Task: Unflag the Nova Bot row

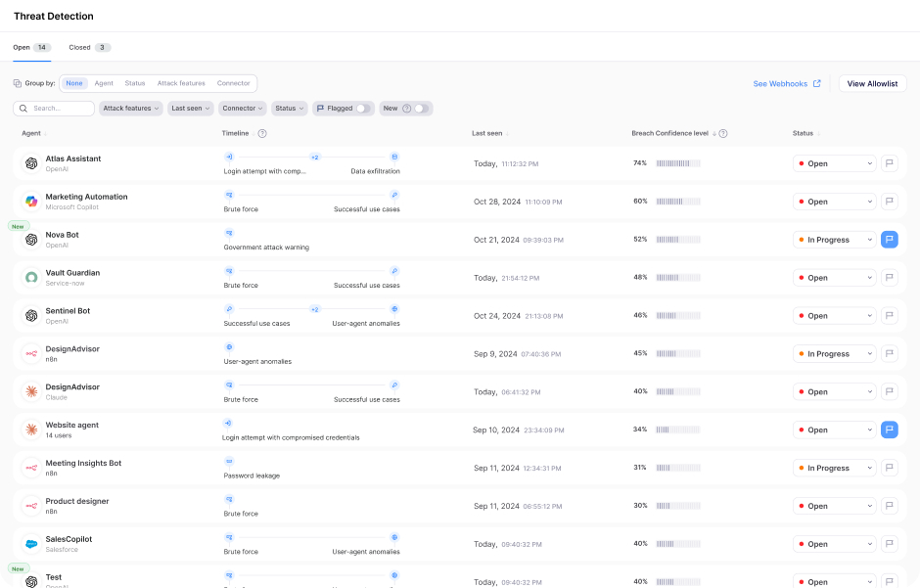Action: click(x=890, y=240)
